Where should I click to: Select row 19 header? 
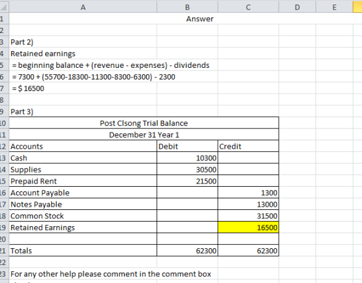coord(4,227)
